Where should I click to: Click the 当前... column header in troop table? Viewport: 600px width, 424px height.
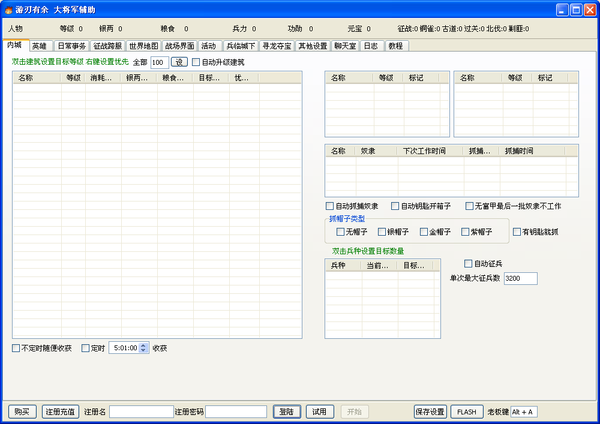[x=379, y=265]
